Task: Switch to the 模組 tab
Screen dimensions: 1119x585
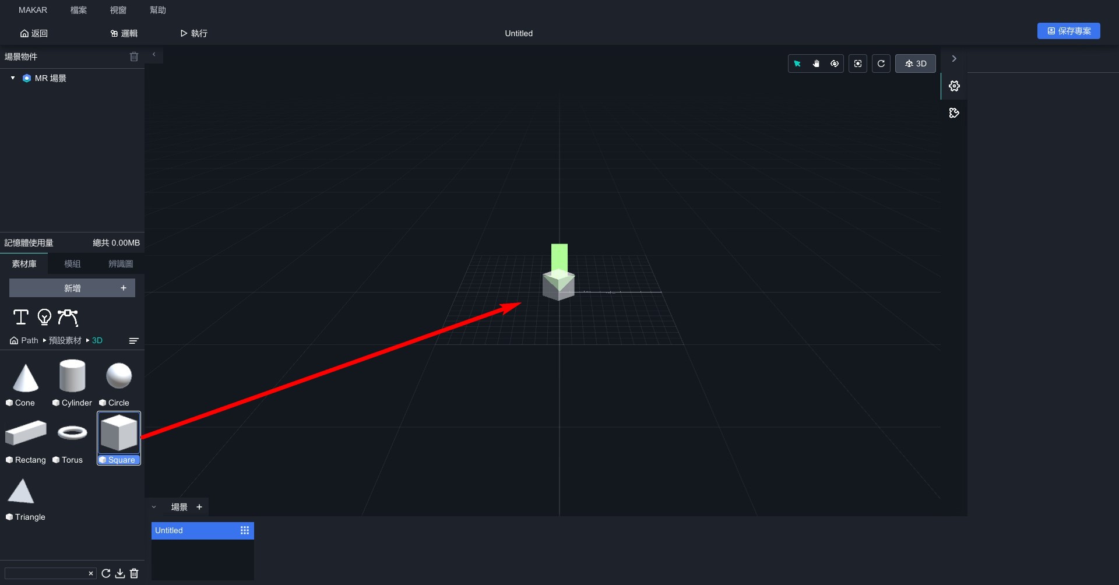Action: click(x=72, y=264)
